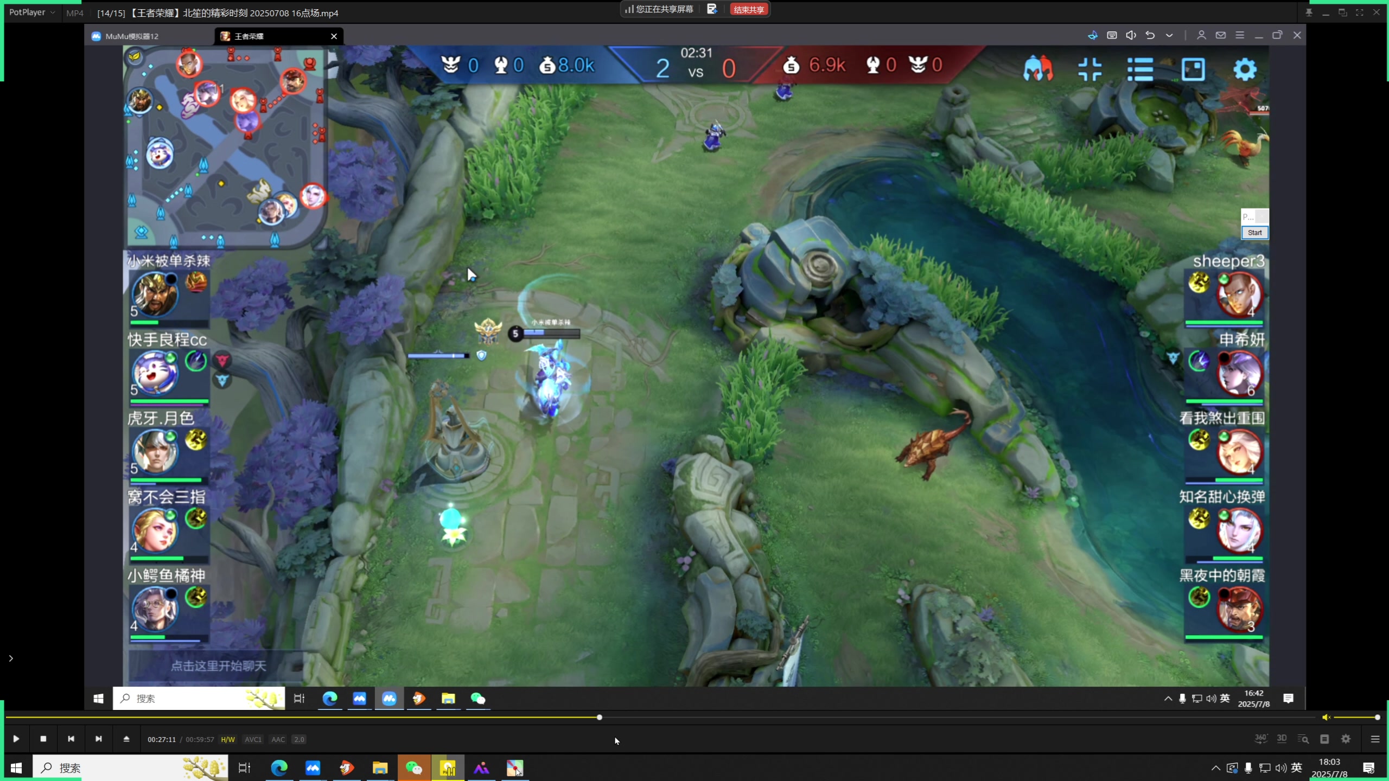Toggle H/W hardware decoding indicator
1389x781 pixels.
pyautogui.click(x=228, y=739)
